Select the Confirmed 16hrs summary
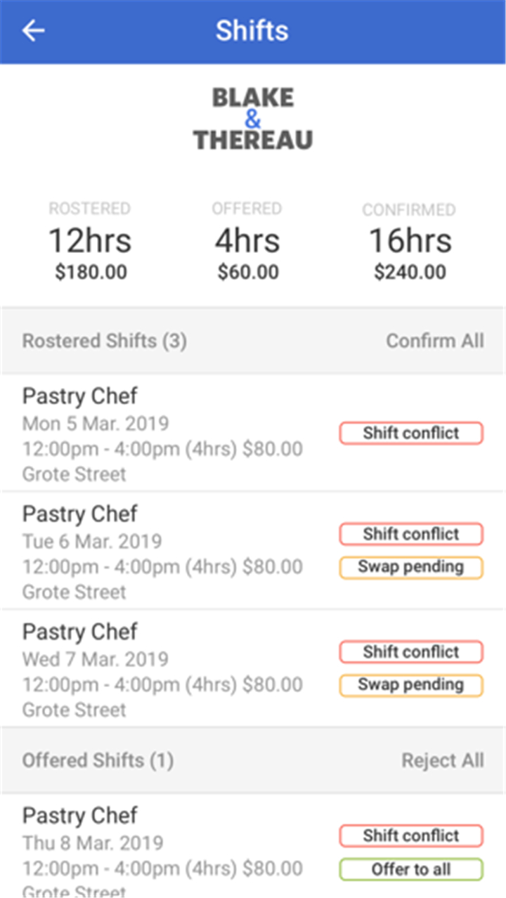Viewport: 506px width, 898px height. 410,241
